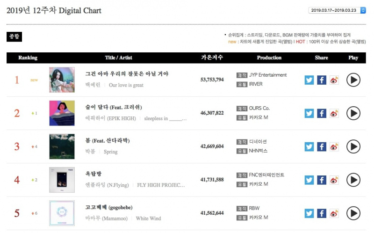Share N.Flying song on Twitter
Viewport: 374px width, 233px height.
pos(309,180)
